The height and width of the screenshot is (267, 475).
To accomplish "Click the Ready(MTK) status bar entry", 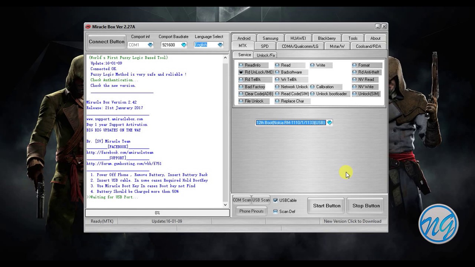I will click(102, 221).
